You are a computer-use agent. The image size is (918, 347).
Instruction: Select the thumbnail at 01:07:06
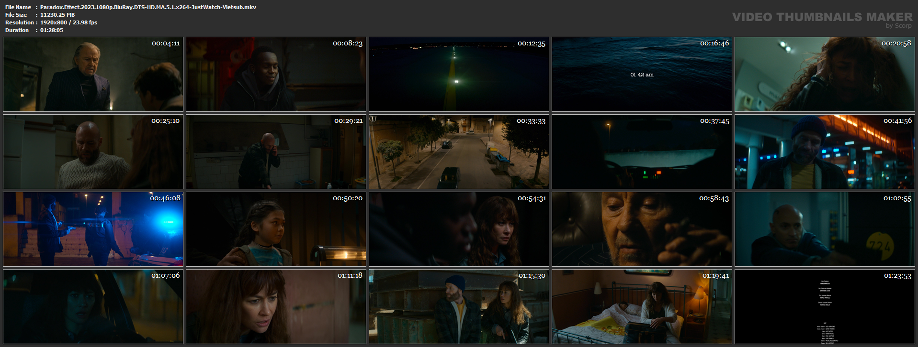[93, 306]
